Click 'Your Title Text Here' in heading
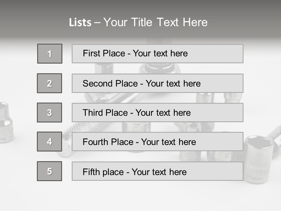 point(155,23)
